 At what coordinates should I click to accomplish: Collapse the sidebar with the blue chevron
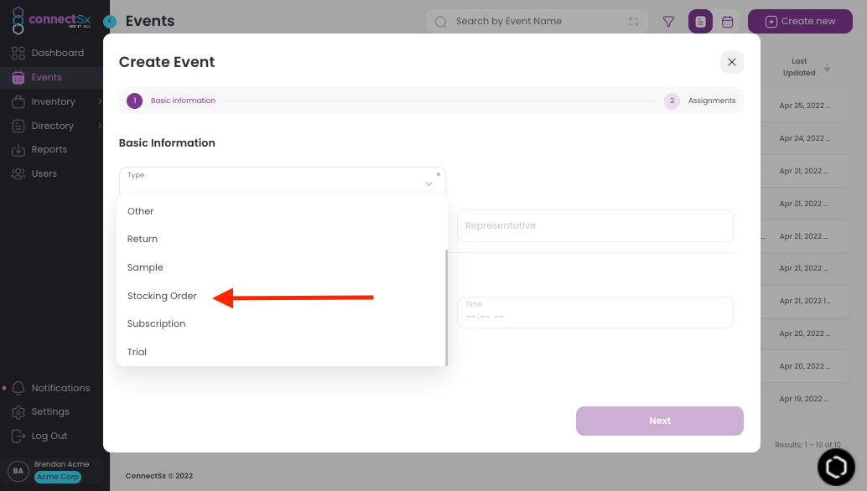pyautogui.click(x=110, y=21)
